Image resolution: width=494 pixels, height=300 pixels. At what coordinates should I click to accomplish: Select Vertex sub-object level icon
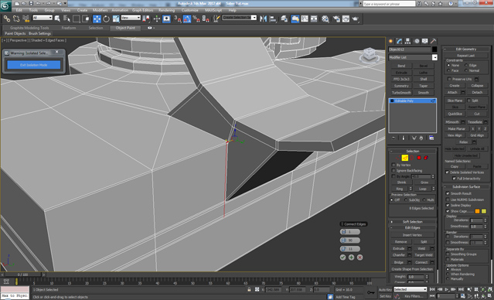[398, 158]
